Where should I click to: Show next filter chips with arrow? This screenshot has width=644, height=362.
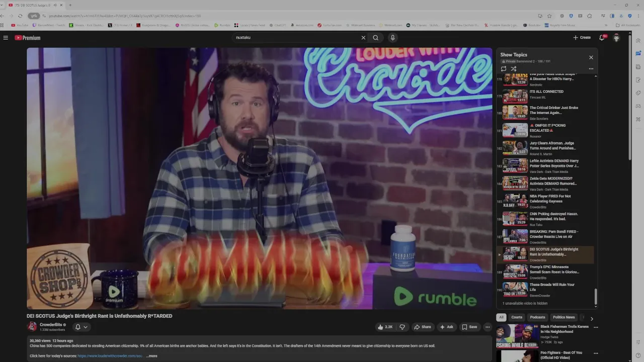pyautogui.click(x=592, y=318)
